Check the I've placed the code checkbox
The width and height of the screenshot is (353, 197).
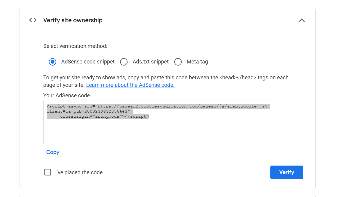(x=48, y=172)
